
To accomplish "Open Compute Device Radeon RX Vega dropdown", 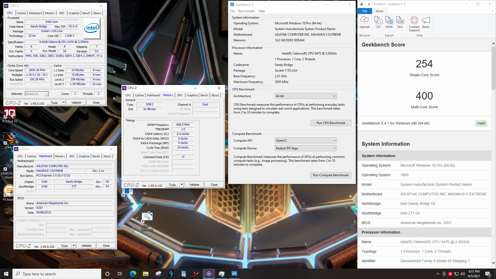I will pos(306,148).
